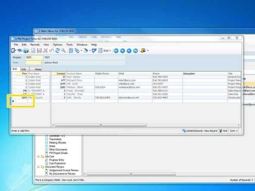Click the Delete X toolbar icon
255x191 pixels.
tap(45, 51)
